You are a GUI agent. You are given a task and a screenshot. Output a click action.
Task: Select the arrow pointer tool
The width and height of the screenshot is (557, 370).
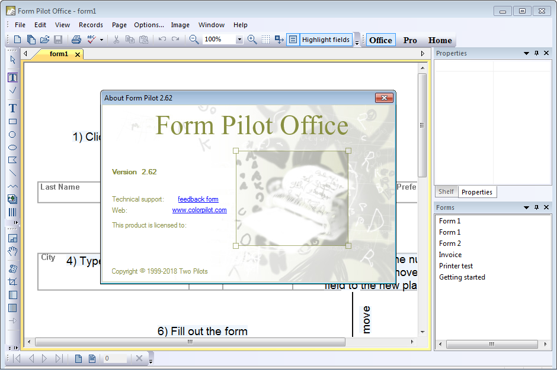click(x=13, y=60)
